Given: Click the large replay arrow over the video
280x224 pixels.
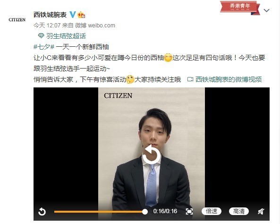Looking at the screenshot, I should [x=151, y=155].
